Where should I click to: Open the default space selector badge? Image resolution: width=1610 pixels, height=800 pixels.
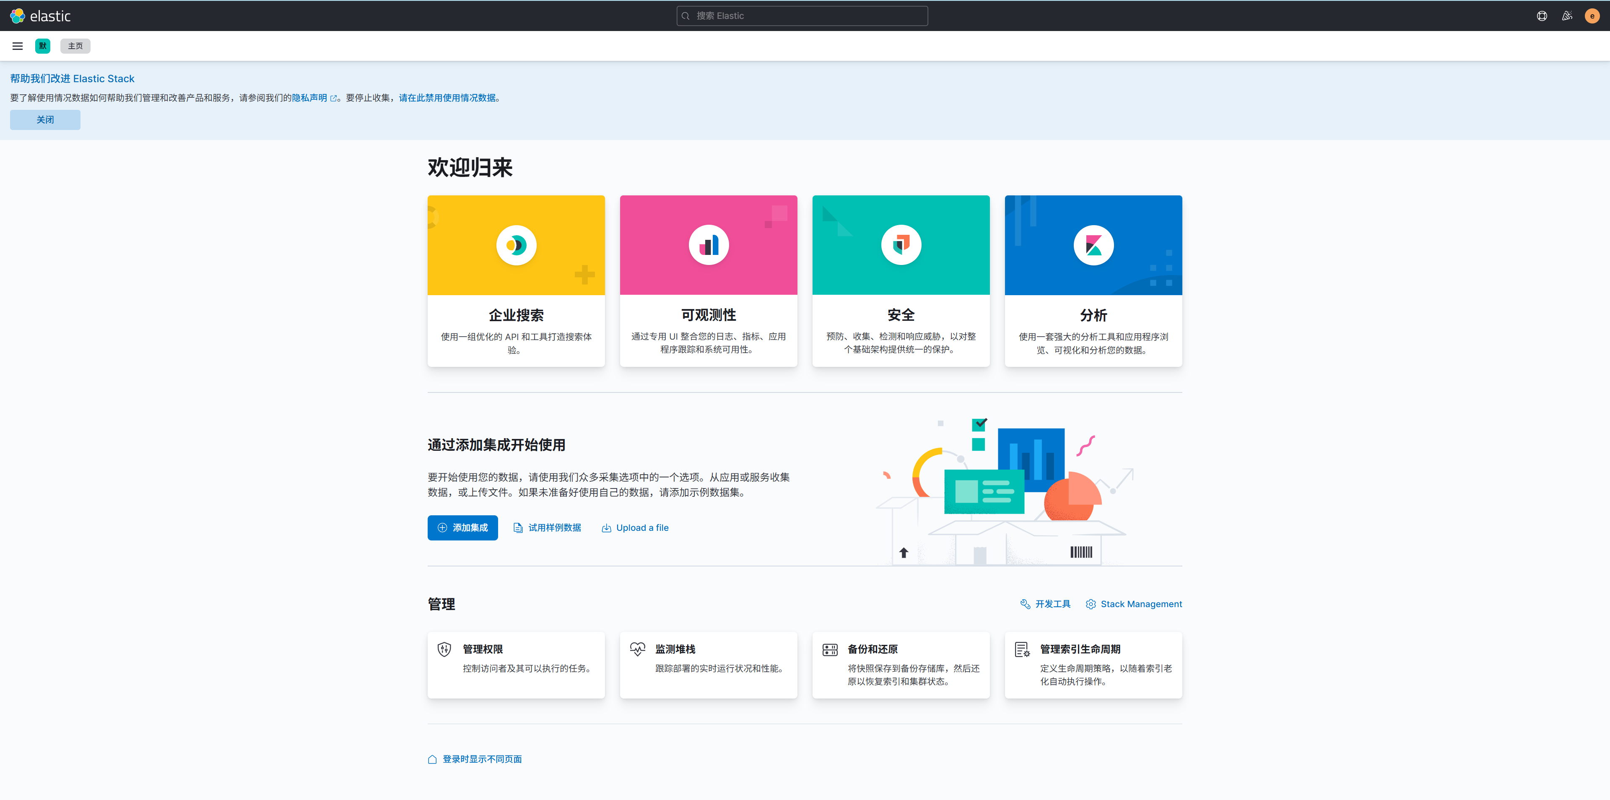(x=42, y=46)
